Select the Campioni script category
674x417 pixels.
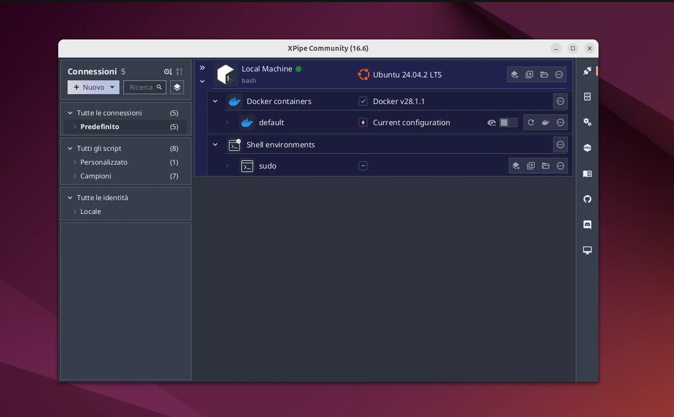tap(96, 176)
